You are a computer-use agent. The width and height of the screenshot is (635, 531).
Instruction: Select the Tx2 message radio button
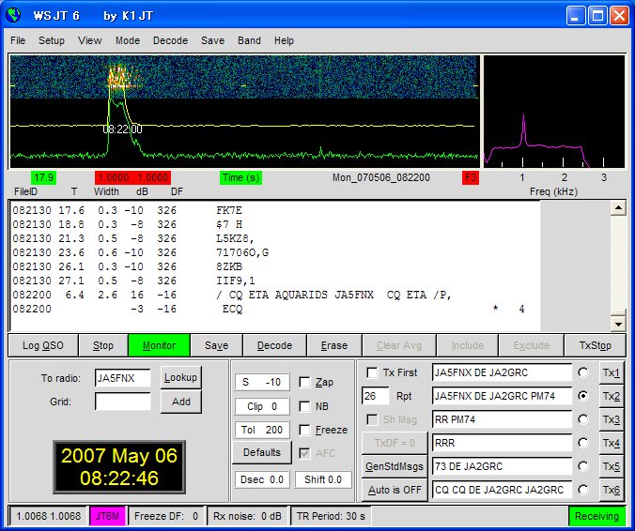point(582,396)
